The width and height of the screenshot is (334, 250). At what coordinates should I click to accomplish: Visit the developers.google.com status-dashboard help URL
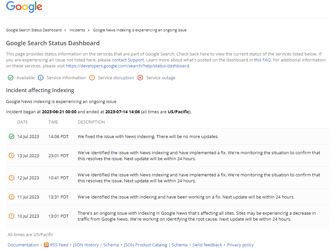pos(127,66)
